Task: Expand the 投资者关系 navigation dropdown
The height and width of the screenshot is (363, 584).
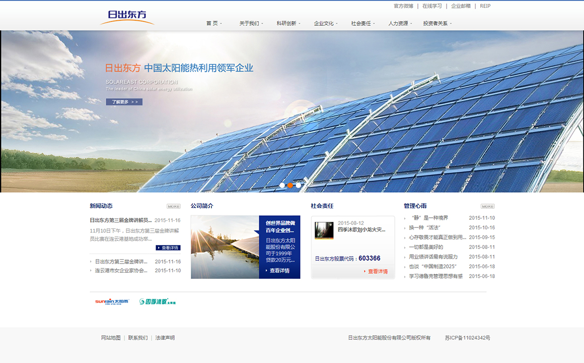Action: coord(437,23)
